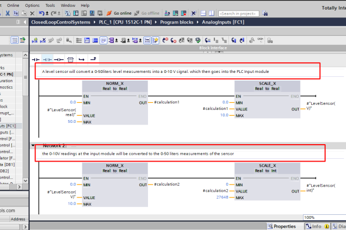Image resolution: width=346 pixels, height=230 pixels.
Task: Insert a coil assignment instruction
Action: coord(59,58)
